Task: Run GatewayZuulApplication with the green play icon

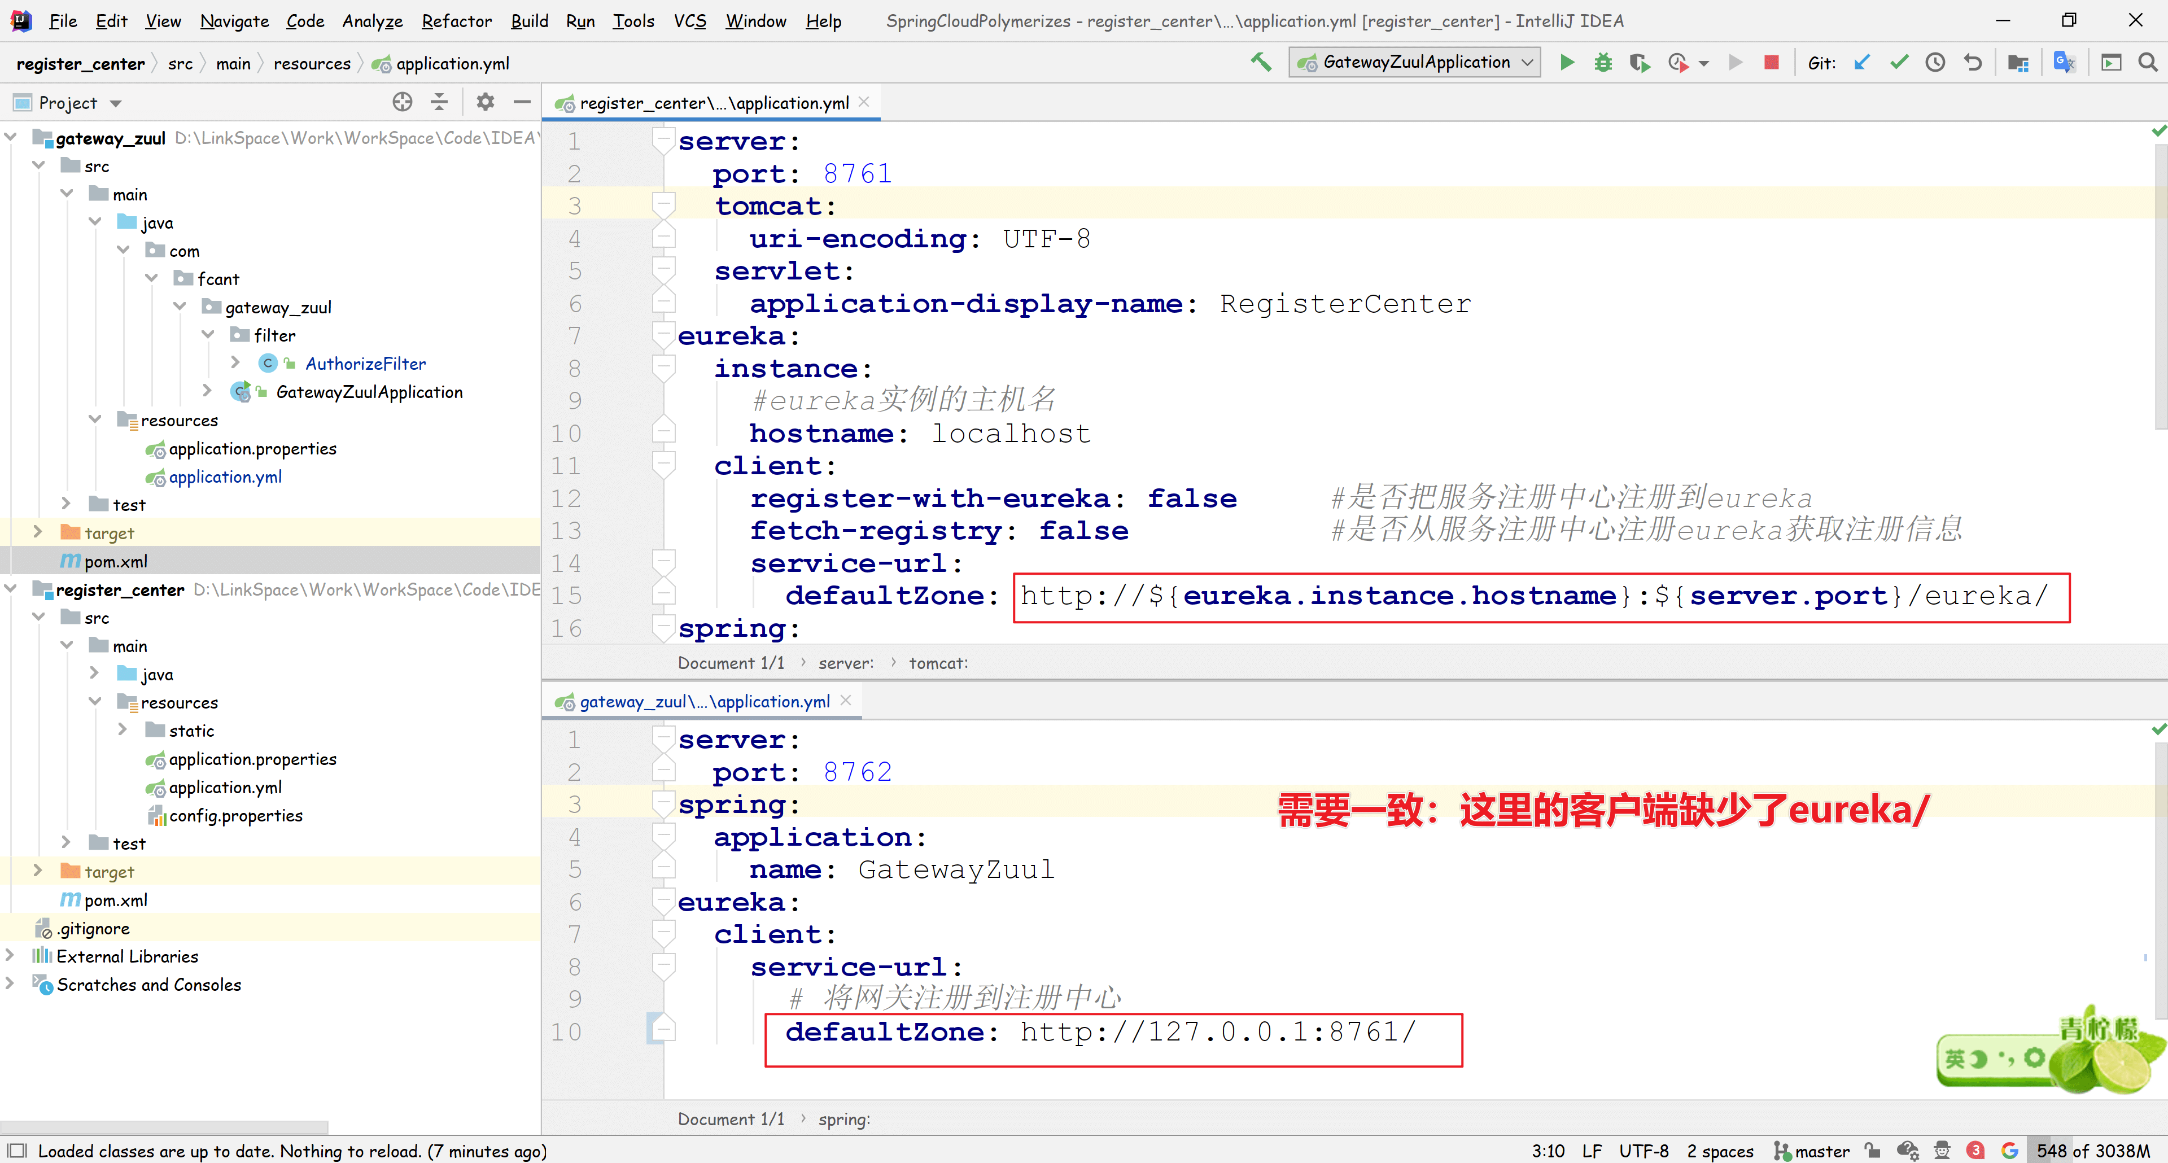Action: pos(1566,62)
